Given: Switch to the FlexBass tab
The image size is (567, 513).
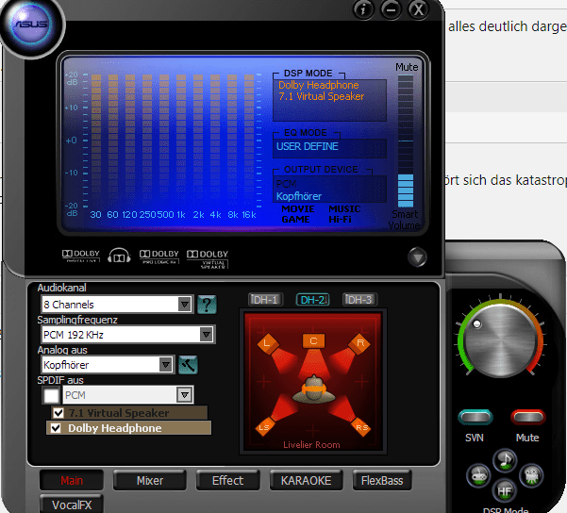Looking at the screenshot, I should pos(382,480).
